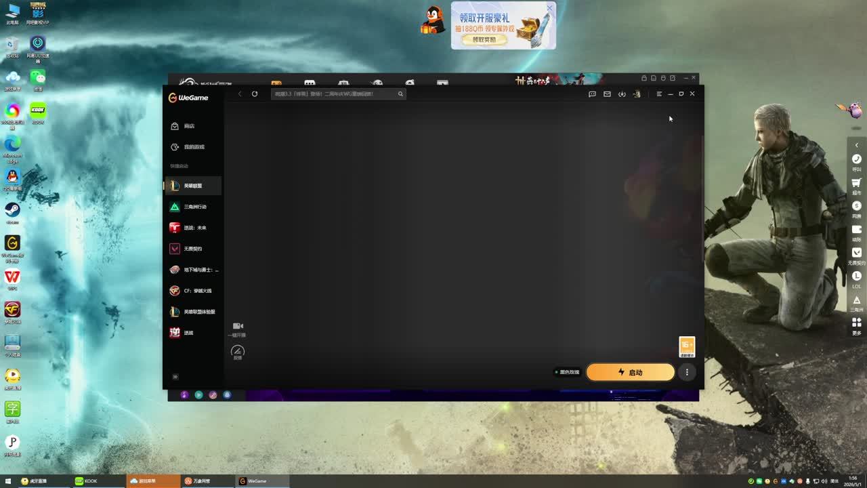Viewport: 867px width, 488px height.
Task: Click the 16+ age rating badge
Action: click(x=687, y=346)
